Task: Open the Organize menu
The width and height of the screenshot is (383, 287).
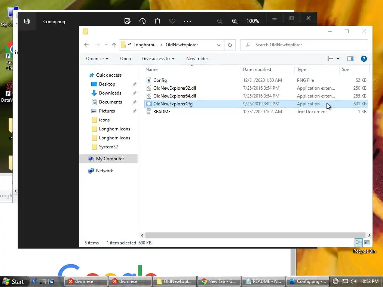Action: pyautogui.click(x=97, y=59)
